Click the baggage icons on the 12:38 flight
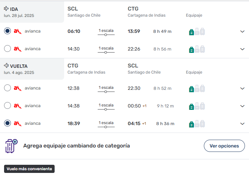Viewport: 249px width, 178px height. tap(197, 88)
